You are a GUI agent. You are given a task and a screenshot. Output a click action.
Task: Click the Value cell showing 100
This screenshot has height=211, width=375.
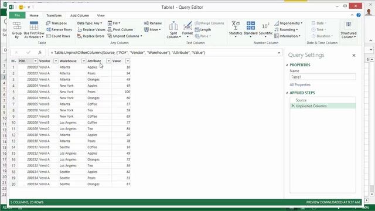(121, 92)
